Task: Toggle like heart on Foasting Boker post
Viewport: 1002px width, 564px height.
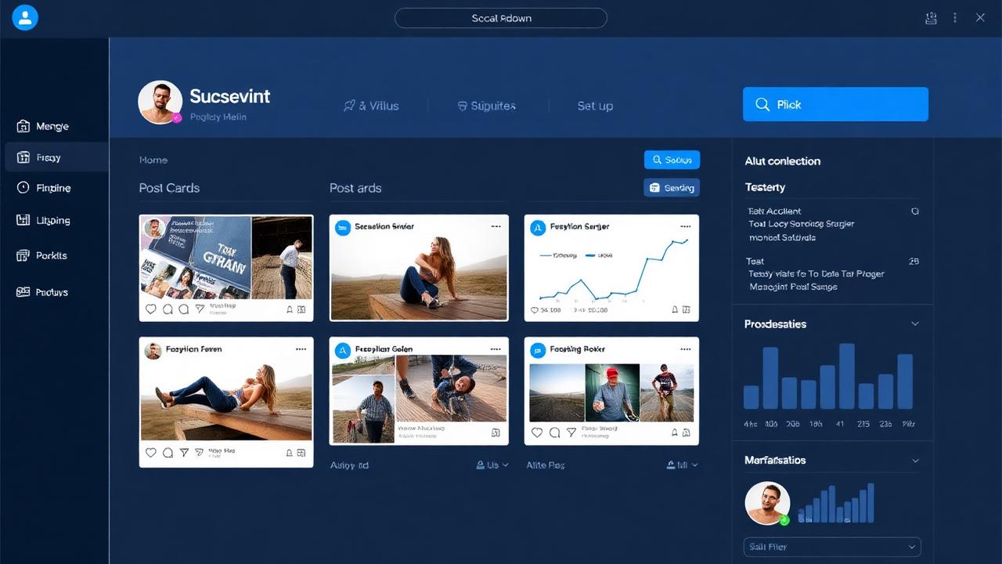Action: click(x=537, y=432)
